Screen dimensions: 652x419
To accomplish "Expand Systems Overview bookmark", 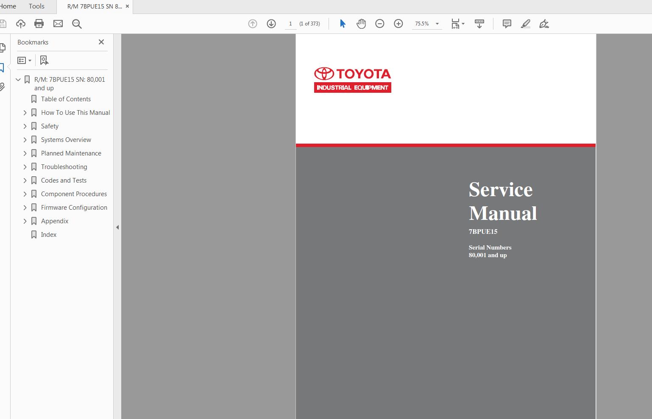I will click(25, 140).
